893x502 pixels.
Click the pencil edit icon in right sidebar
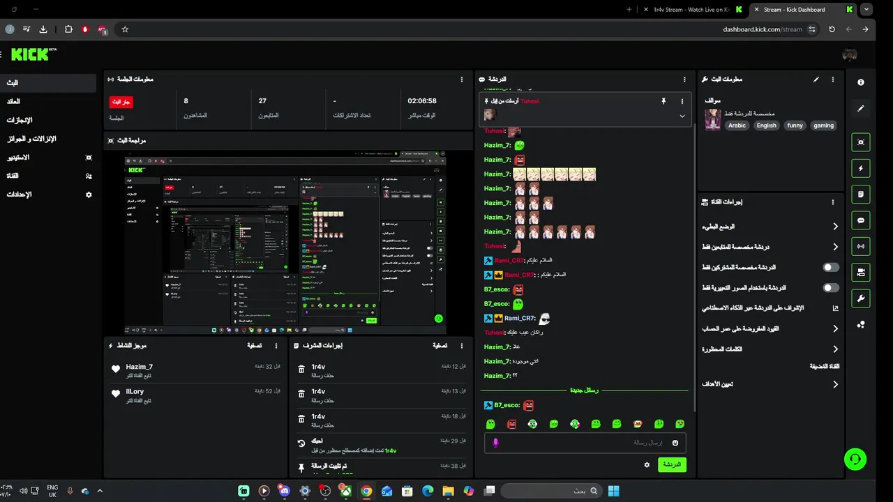point(861,109)
